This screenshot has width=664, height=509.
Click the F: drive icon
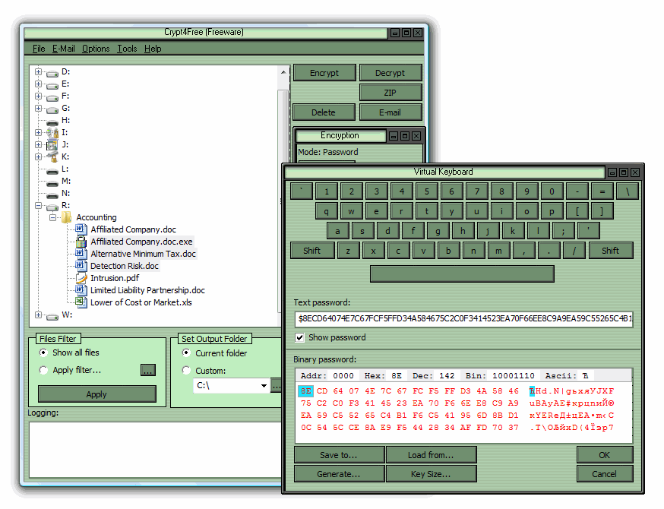(x=52, y=97)
